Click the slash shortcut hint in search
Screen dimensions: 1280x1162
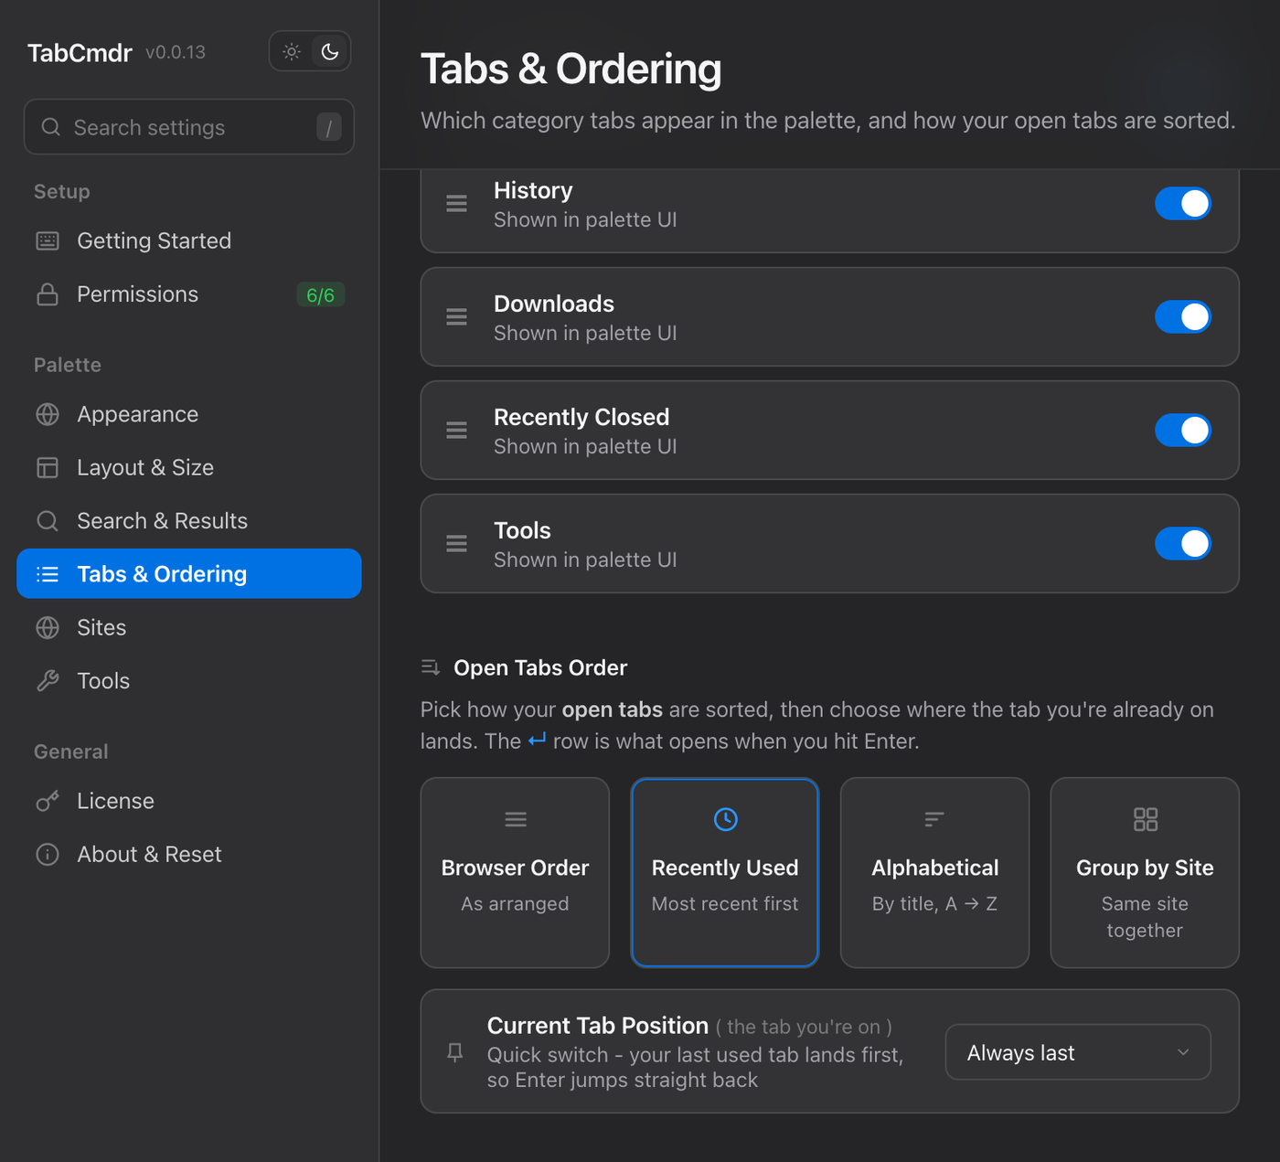pos(328,127)
